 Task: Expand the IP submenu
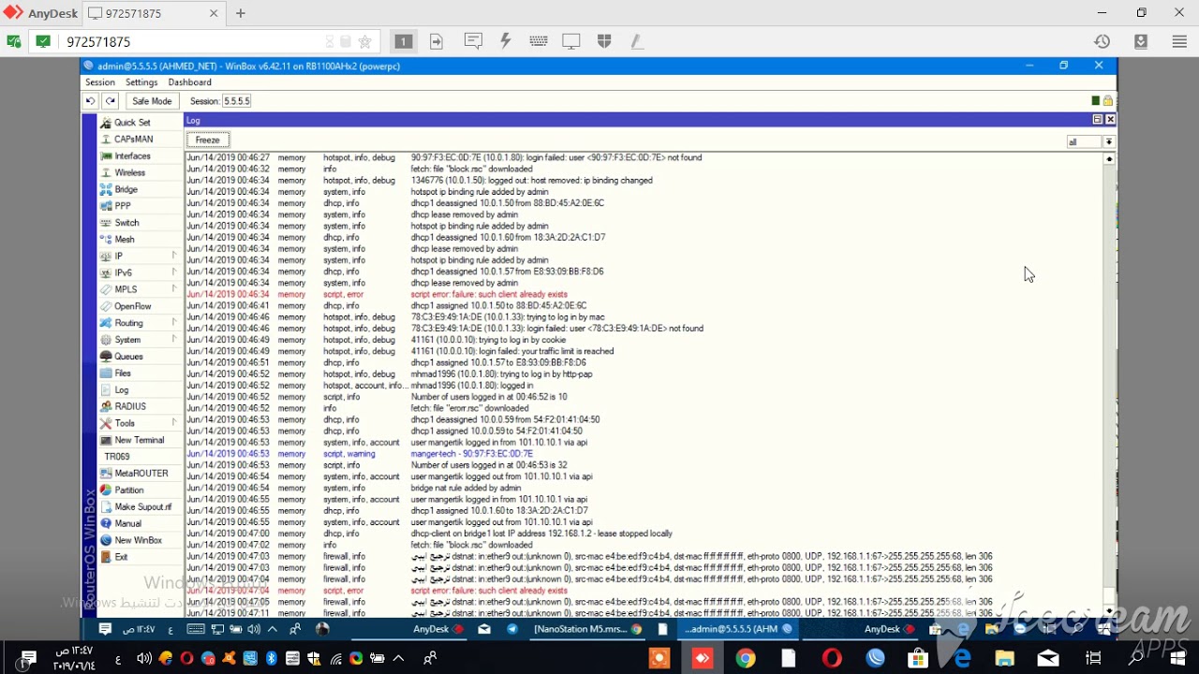(141, 256)
